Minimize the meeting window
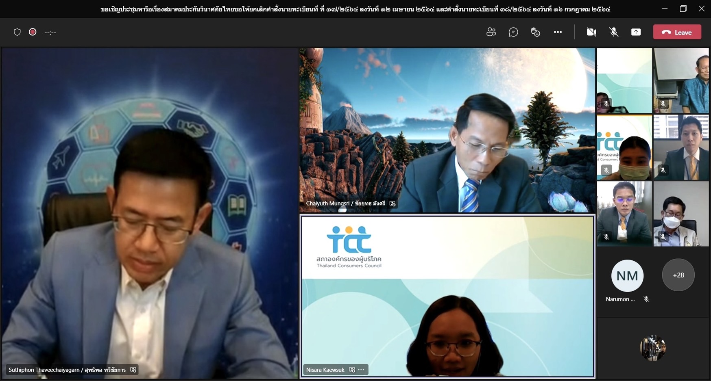Image resolution: width=711 pixels, height=381 pixels. (665, 9)
